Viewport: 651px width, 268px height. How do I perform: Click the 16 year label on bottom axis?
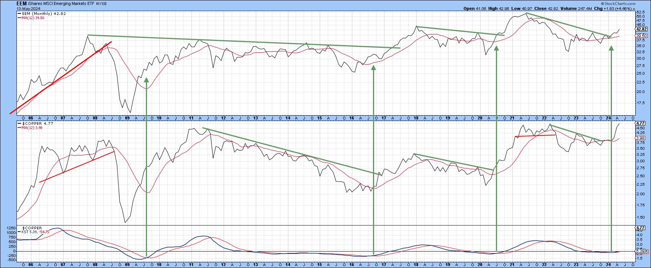pyautogui.click(x=352, y=264)
